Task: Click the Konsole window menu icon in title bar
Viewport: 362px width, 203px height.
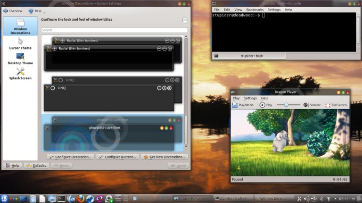Action: 214,4
